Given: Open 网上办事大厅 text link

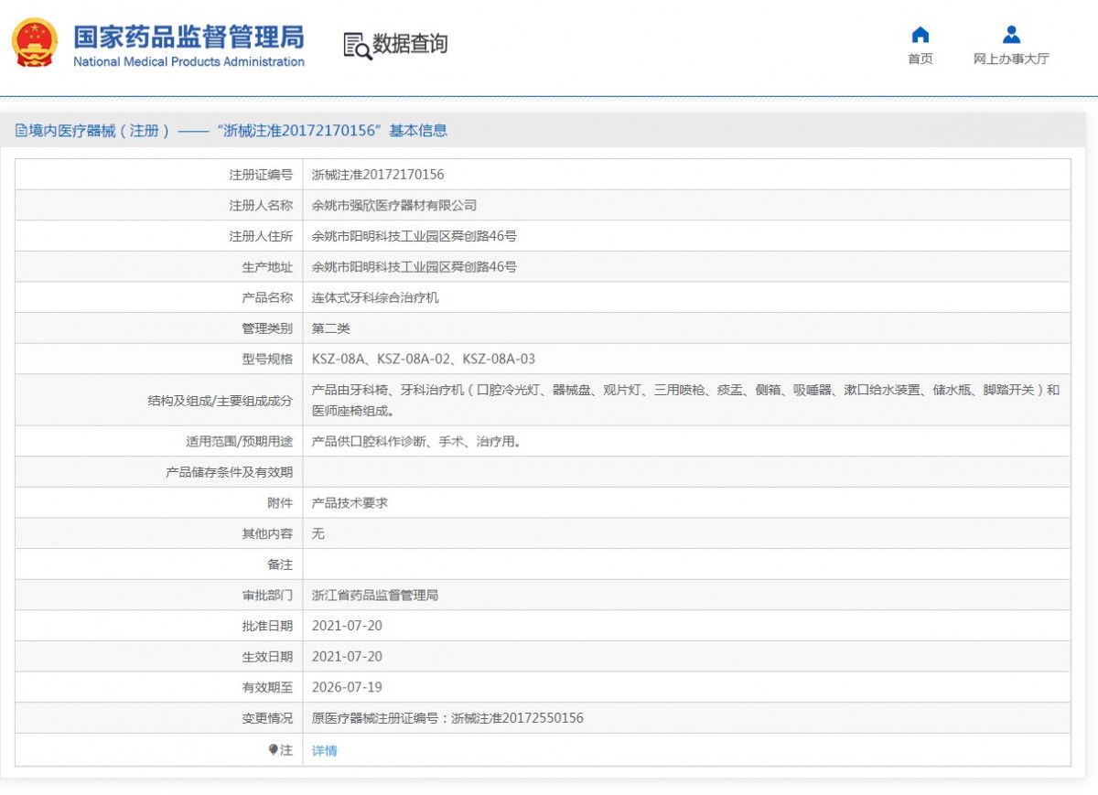Looking at the screenshot, I should [x=1011, y=59].
